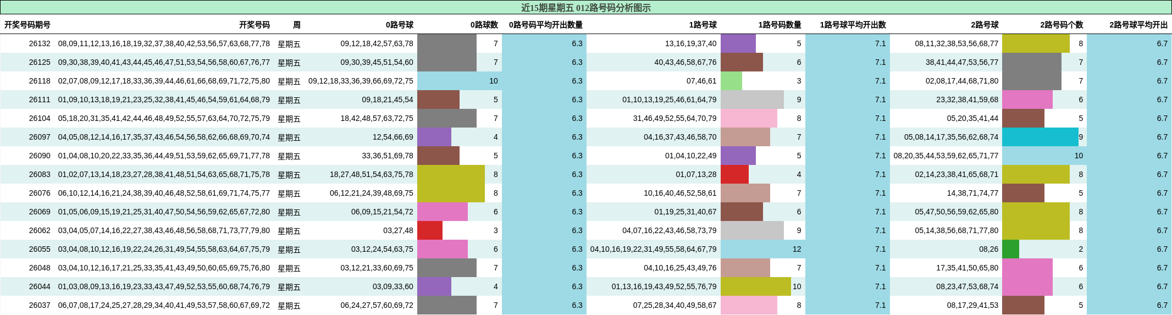This screenshot has width=1172, height=315.
Task: Click the purple 1路号码数量 bar in row 26132
Action: tap(738, 43)
